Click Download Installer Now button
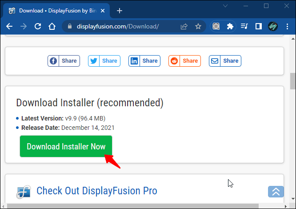Screen dimensions: 296x209 click(66, 146)
